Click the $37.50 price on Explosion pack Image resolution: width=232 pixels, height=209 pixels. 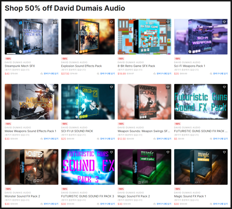(x=65, y=73)
